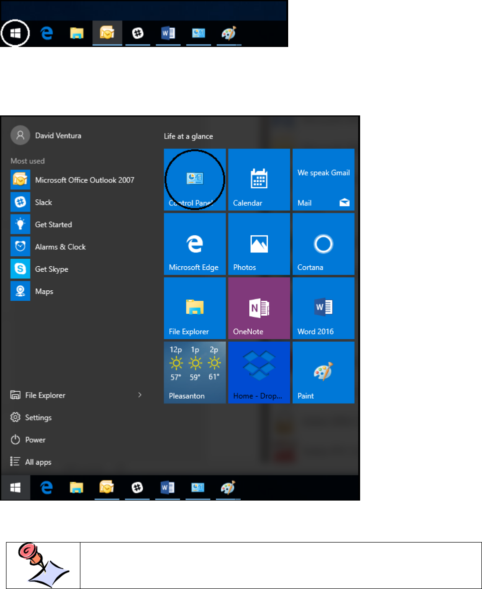Open Word from the bottom taskbar
The image size is (482, 589).
click(x=167, y=488)
